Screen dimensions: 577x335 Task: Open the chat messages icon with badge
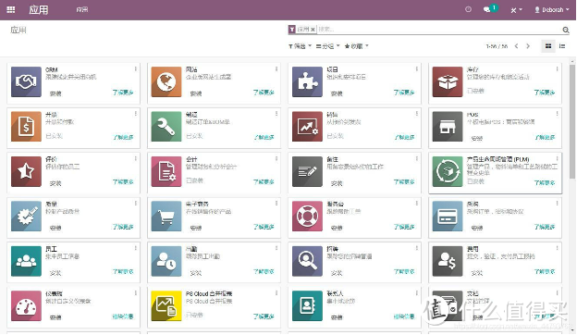pyautogui.click(x=490, y=9)
